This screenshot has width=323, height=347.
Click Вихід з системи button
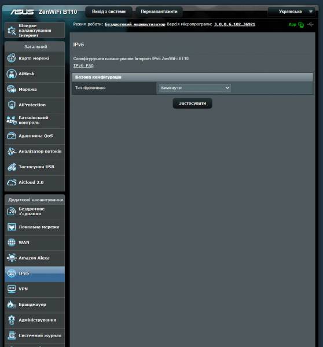coord(109,12)
